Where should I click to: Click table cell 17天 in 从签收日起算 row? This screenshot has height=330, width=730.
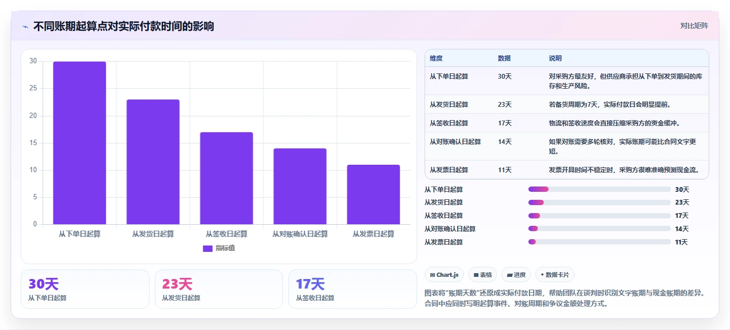click(x=505, y=123)
